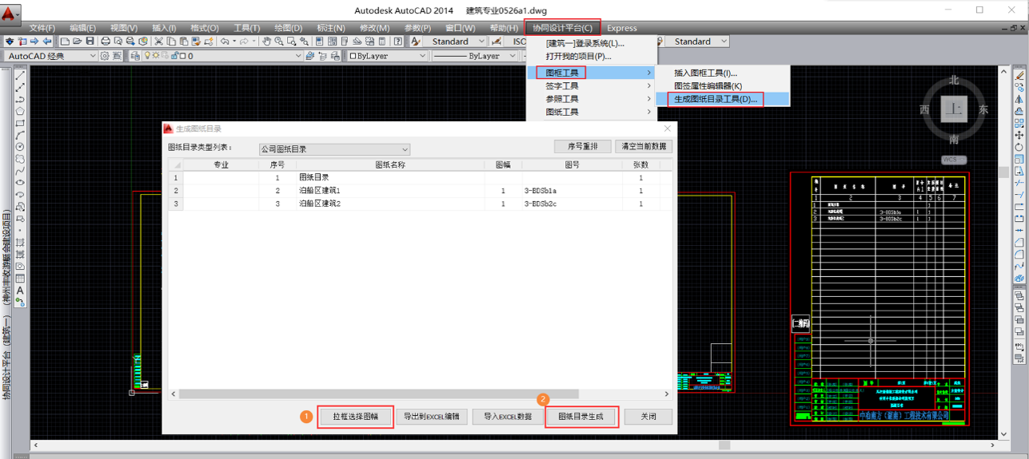Open the 文件(F) menu
1029x459 pixels.
click(42, 28)
